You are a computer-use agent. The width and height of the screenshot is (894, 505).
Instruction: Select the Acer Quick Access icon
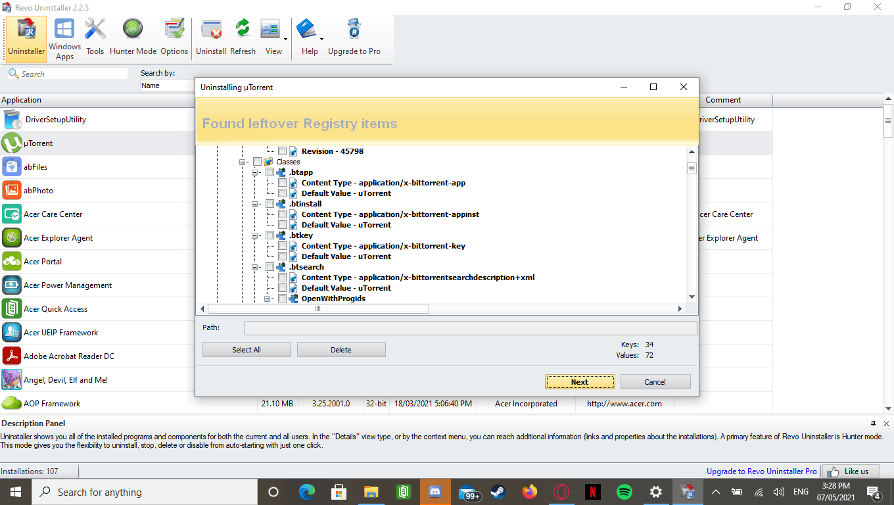coord(12,309)
